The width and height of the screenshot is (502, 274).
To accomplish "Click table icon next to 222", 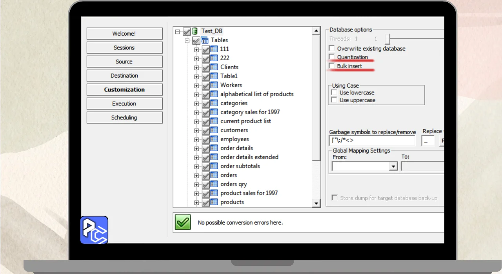I will [214, 58].
